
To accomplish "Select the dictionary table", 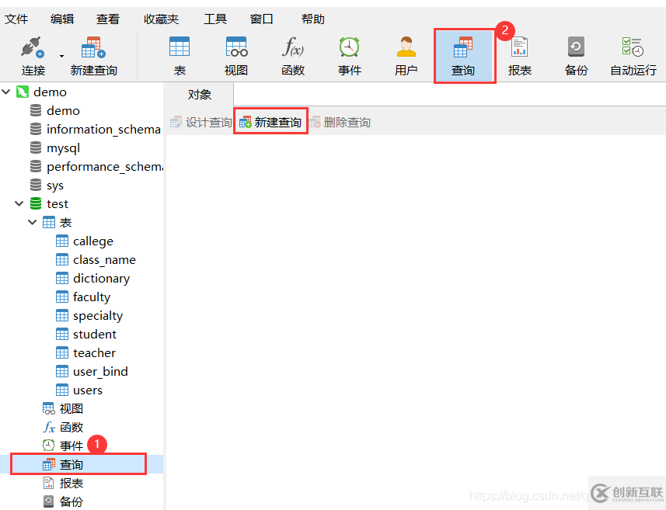I will point(93,279).
